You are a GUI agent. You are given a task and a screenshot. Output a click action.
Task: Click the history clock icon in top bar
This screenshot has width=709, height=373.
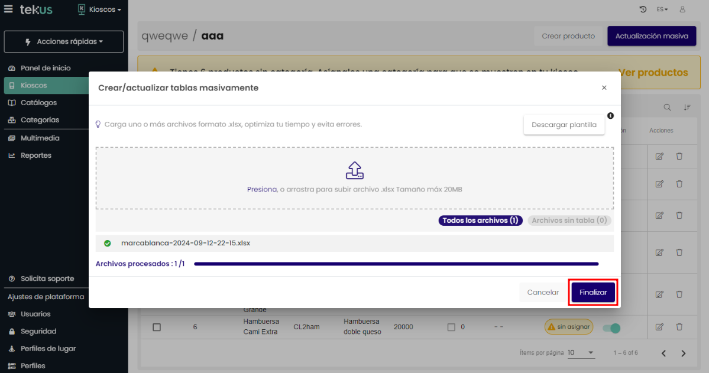tap(643, 9)
